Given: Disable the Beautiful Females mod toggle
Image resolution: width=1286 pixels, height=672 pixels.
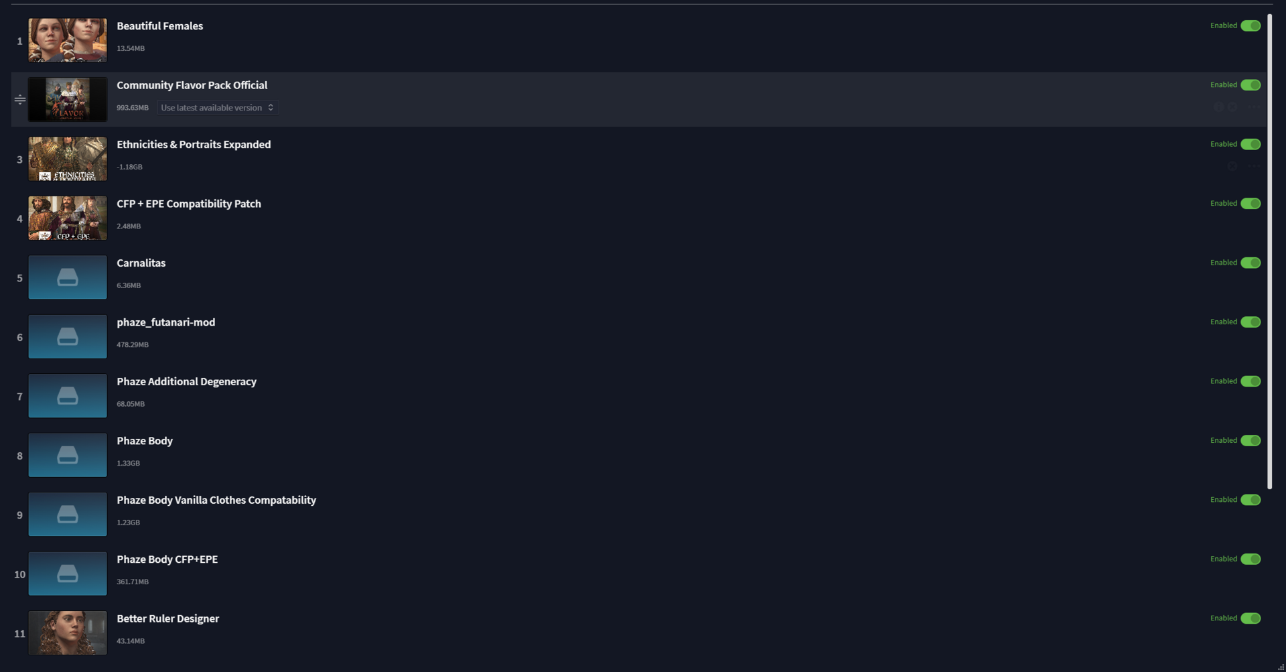Looking at the screenshot, I should click(1251, 25).
